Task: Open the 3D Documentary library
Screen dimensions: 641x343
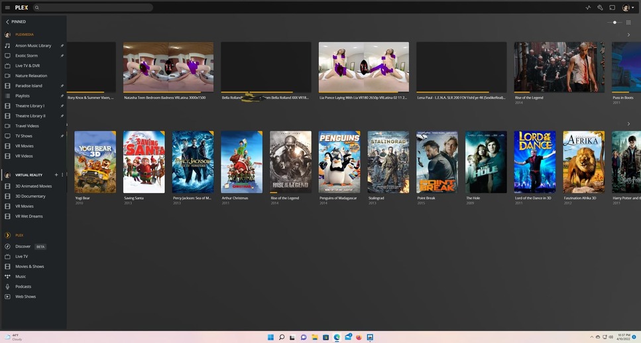Action: tap(30, 196)
